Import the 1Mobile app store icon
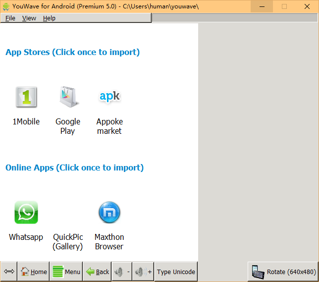The width and height of the screenshot is (319, 282). tap(26, 97)
